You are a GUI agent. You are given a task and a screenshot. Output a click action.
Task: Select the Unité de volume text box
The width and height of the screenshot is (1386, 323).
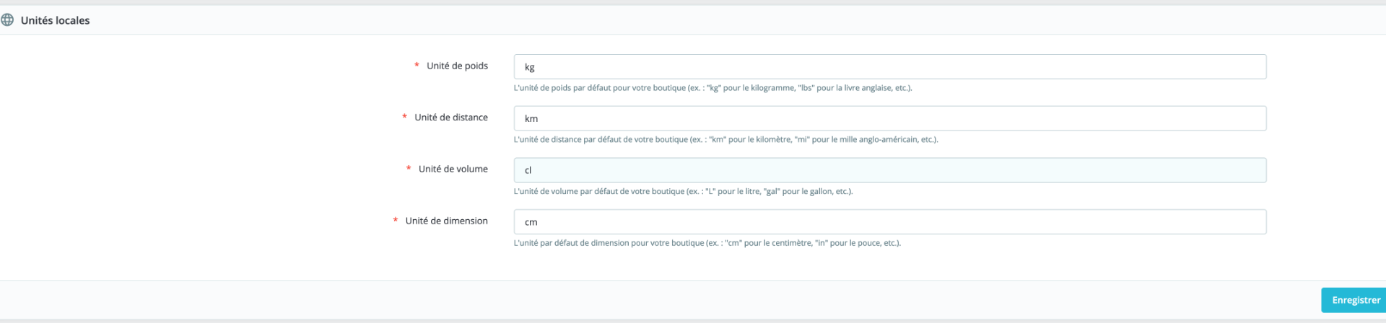click(889, 170)
